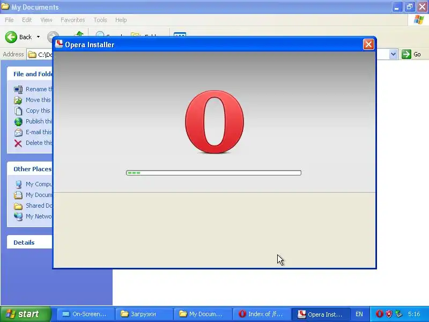
Task: Click the My Documents icon in Other Places
Action: [18, 195]
